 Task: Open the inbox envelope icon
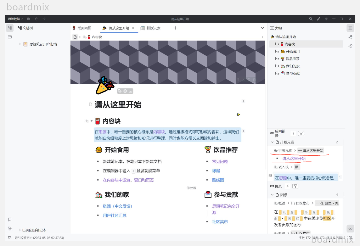tap(9, 37)
